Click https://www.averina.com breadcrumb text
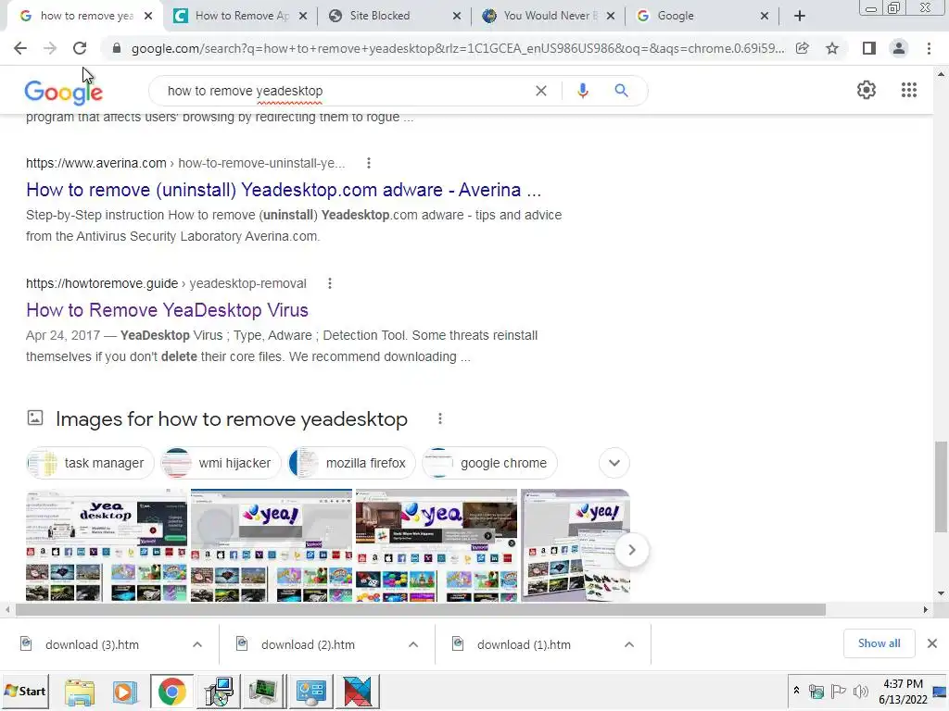949x711 pixels. [x=95, y=163]
